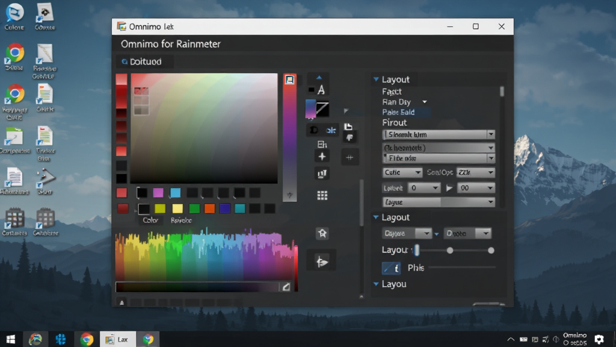The image size is (616, 347).
Task: Expand the bottom Layou section
Action: (x=376, y=284)
